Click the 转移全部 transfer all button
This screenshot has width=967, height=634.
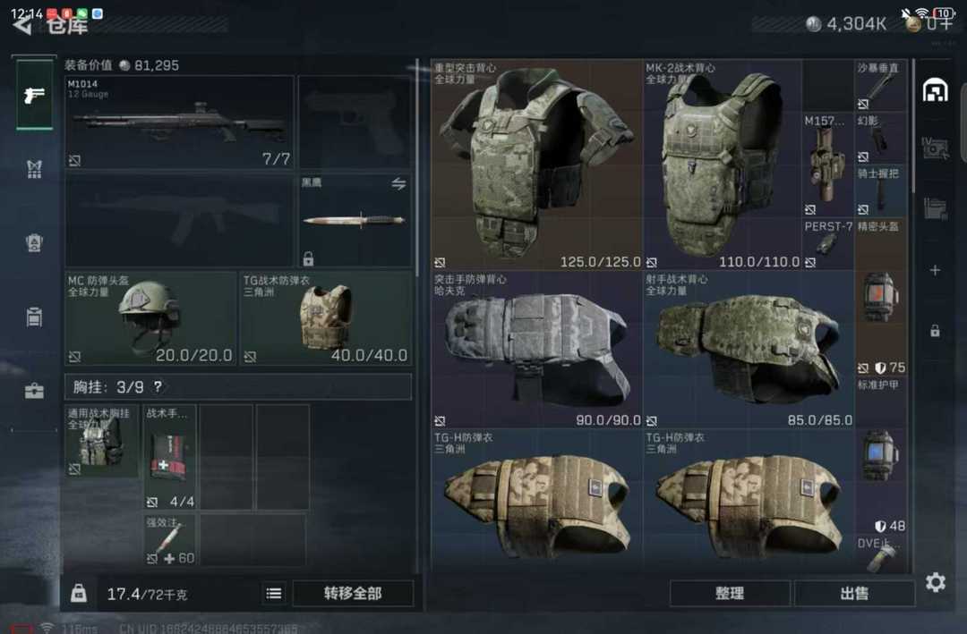353,594
